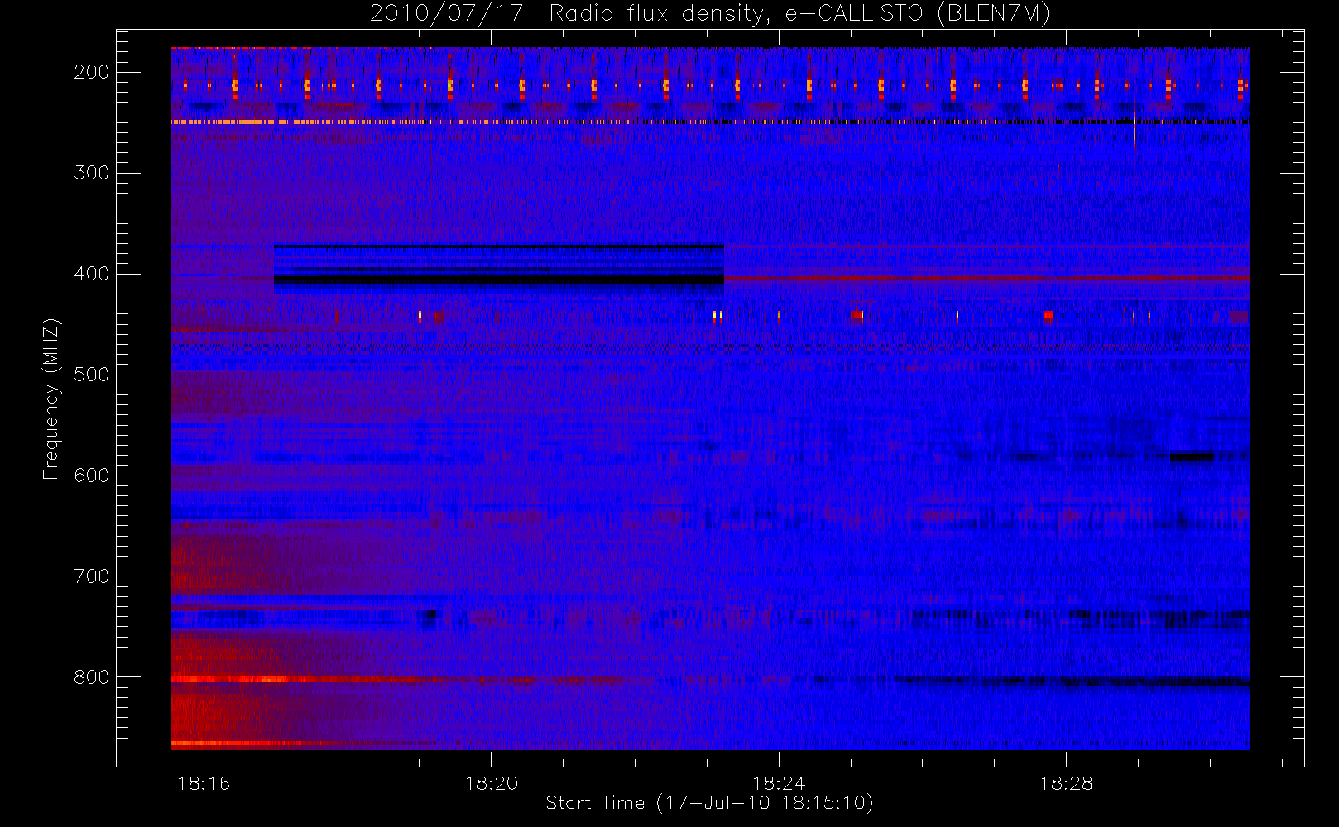Click the plot title '2010/07/17 Radio flux density'

point(710,14)
